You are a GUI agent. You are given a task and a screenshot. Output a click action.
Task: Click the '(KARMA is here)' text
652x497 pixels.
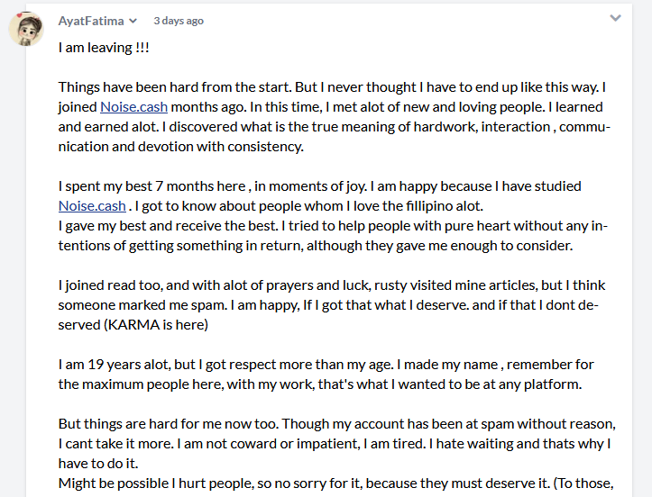pyautogui.click(x=155, y=325)
